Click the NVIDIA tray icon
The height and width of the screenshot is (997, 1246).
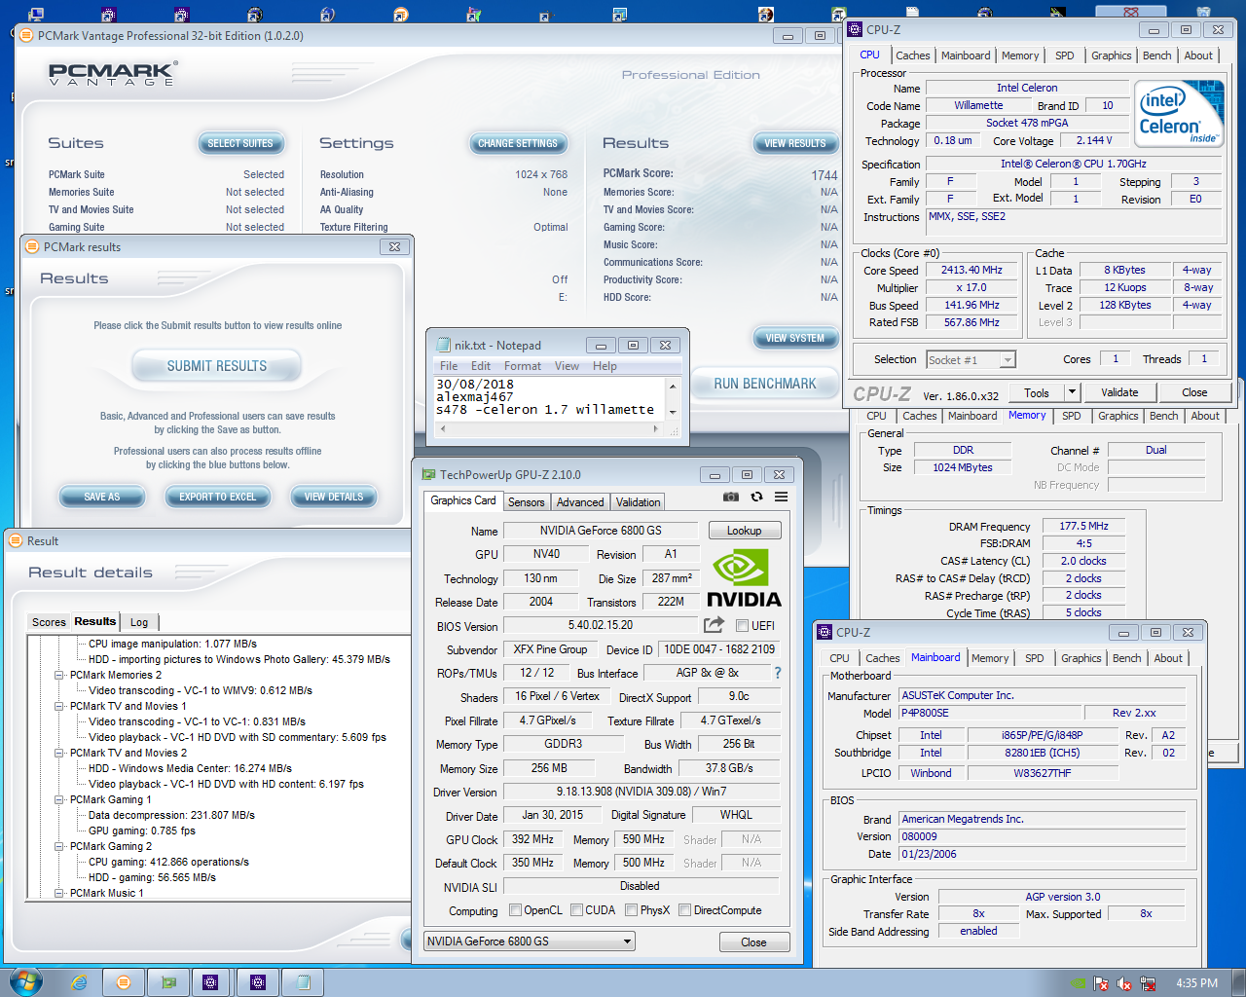(x=1078, y=983)
